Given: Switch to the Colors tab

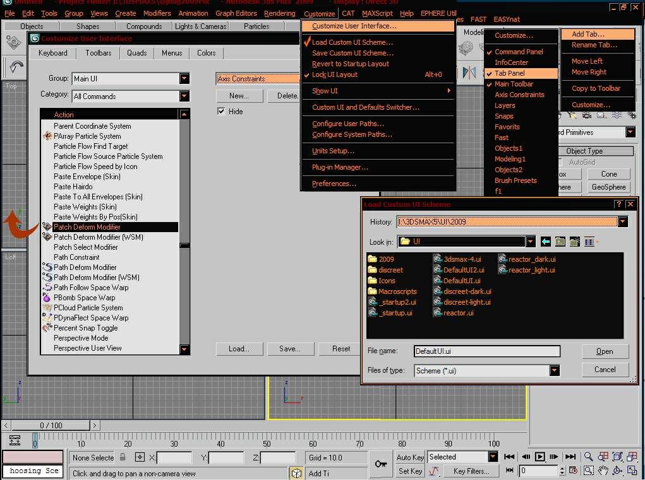Looking at the screenshot, I should (206, 53).
